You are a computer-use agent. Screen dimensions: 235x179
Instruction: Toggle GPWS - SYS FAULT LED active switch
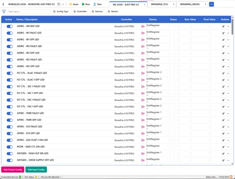click(x=9, y=127)
